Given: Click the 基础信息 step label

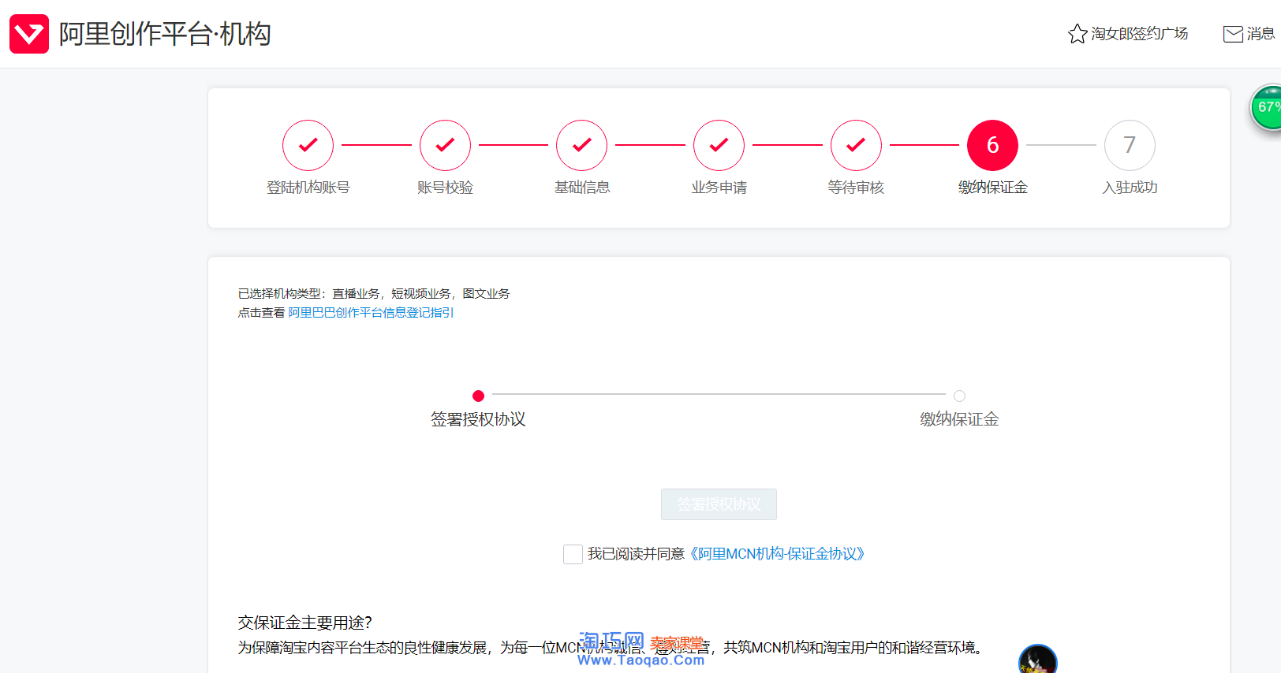Looking at the screenshot, I should coord(582,188).
